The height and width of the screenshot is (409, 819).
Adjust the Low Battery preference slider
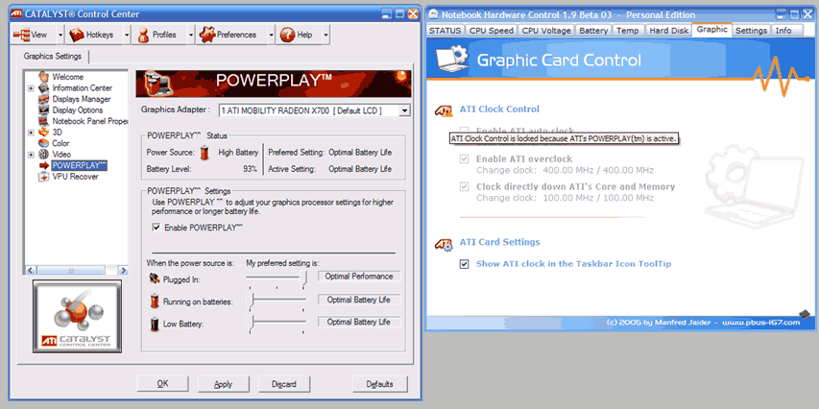pyautogui.click(x=252, y=323)
